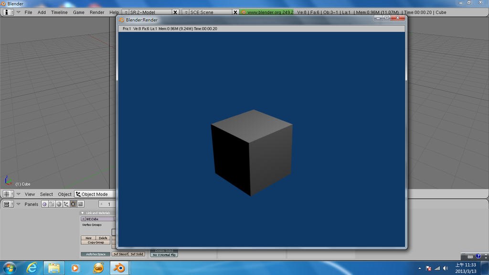Open the orange cartoon-face taskbar app
489x275 pixels.
(x=98, y=268)
